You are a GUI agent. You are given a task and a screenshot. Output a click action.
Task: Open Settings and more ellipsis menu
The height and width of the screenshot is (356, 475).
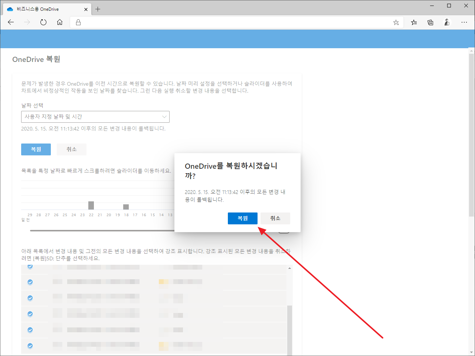point(464,23)
